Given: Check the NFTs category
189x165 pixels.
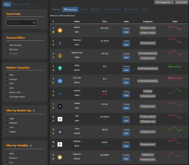Looking at the screenshot, I should pos(7,84).
